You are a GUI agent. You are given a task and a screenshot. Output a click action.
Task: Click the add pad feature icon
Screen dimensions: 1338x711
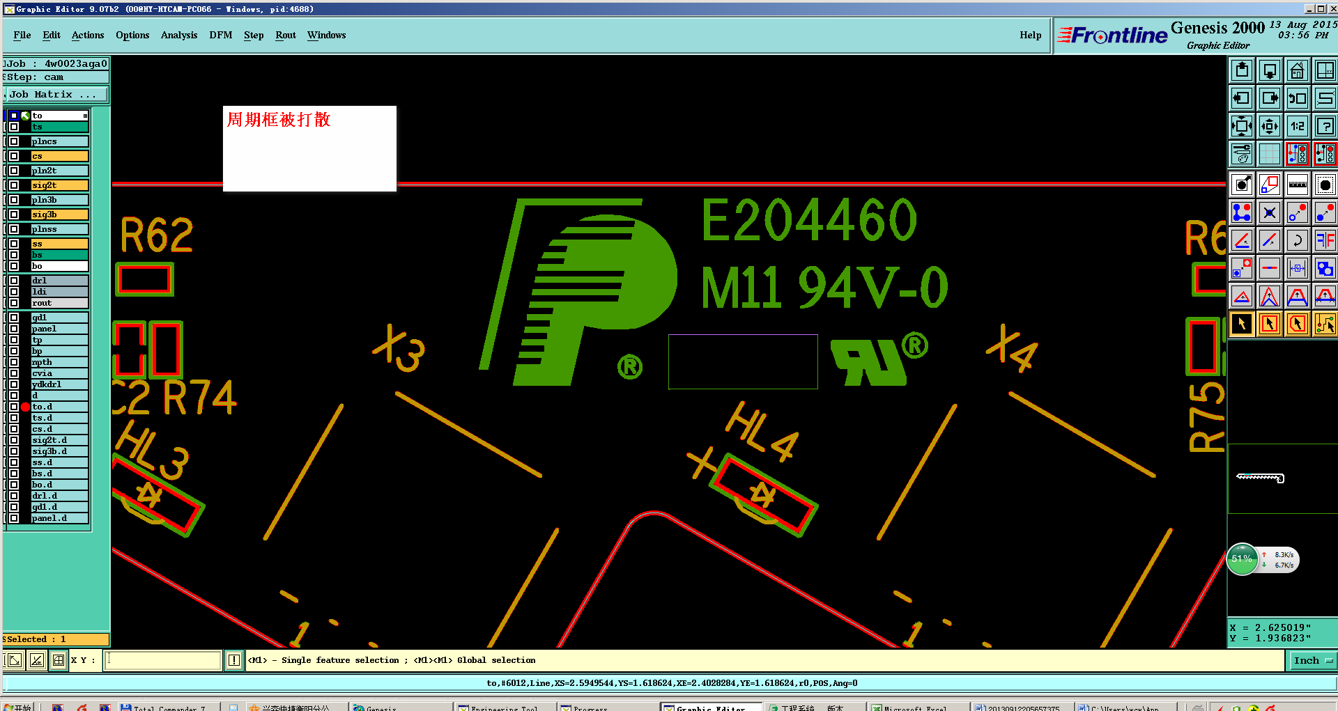1242,185
